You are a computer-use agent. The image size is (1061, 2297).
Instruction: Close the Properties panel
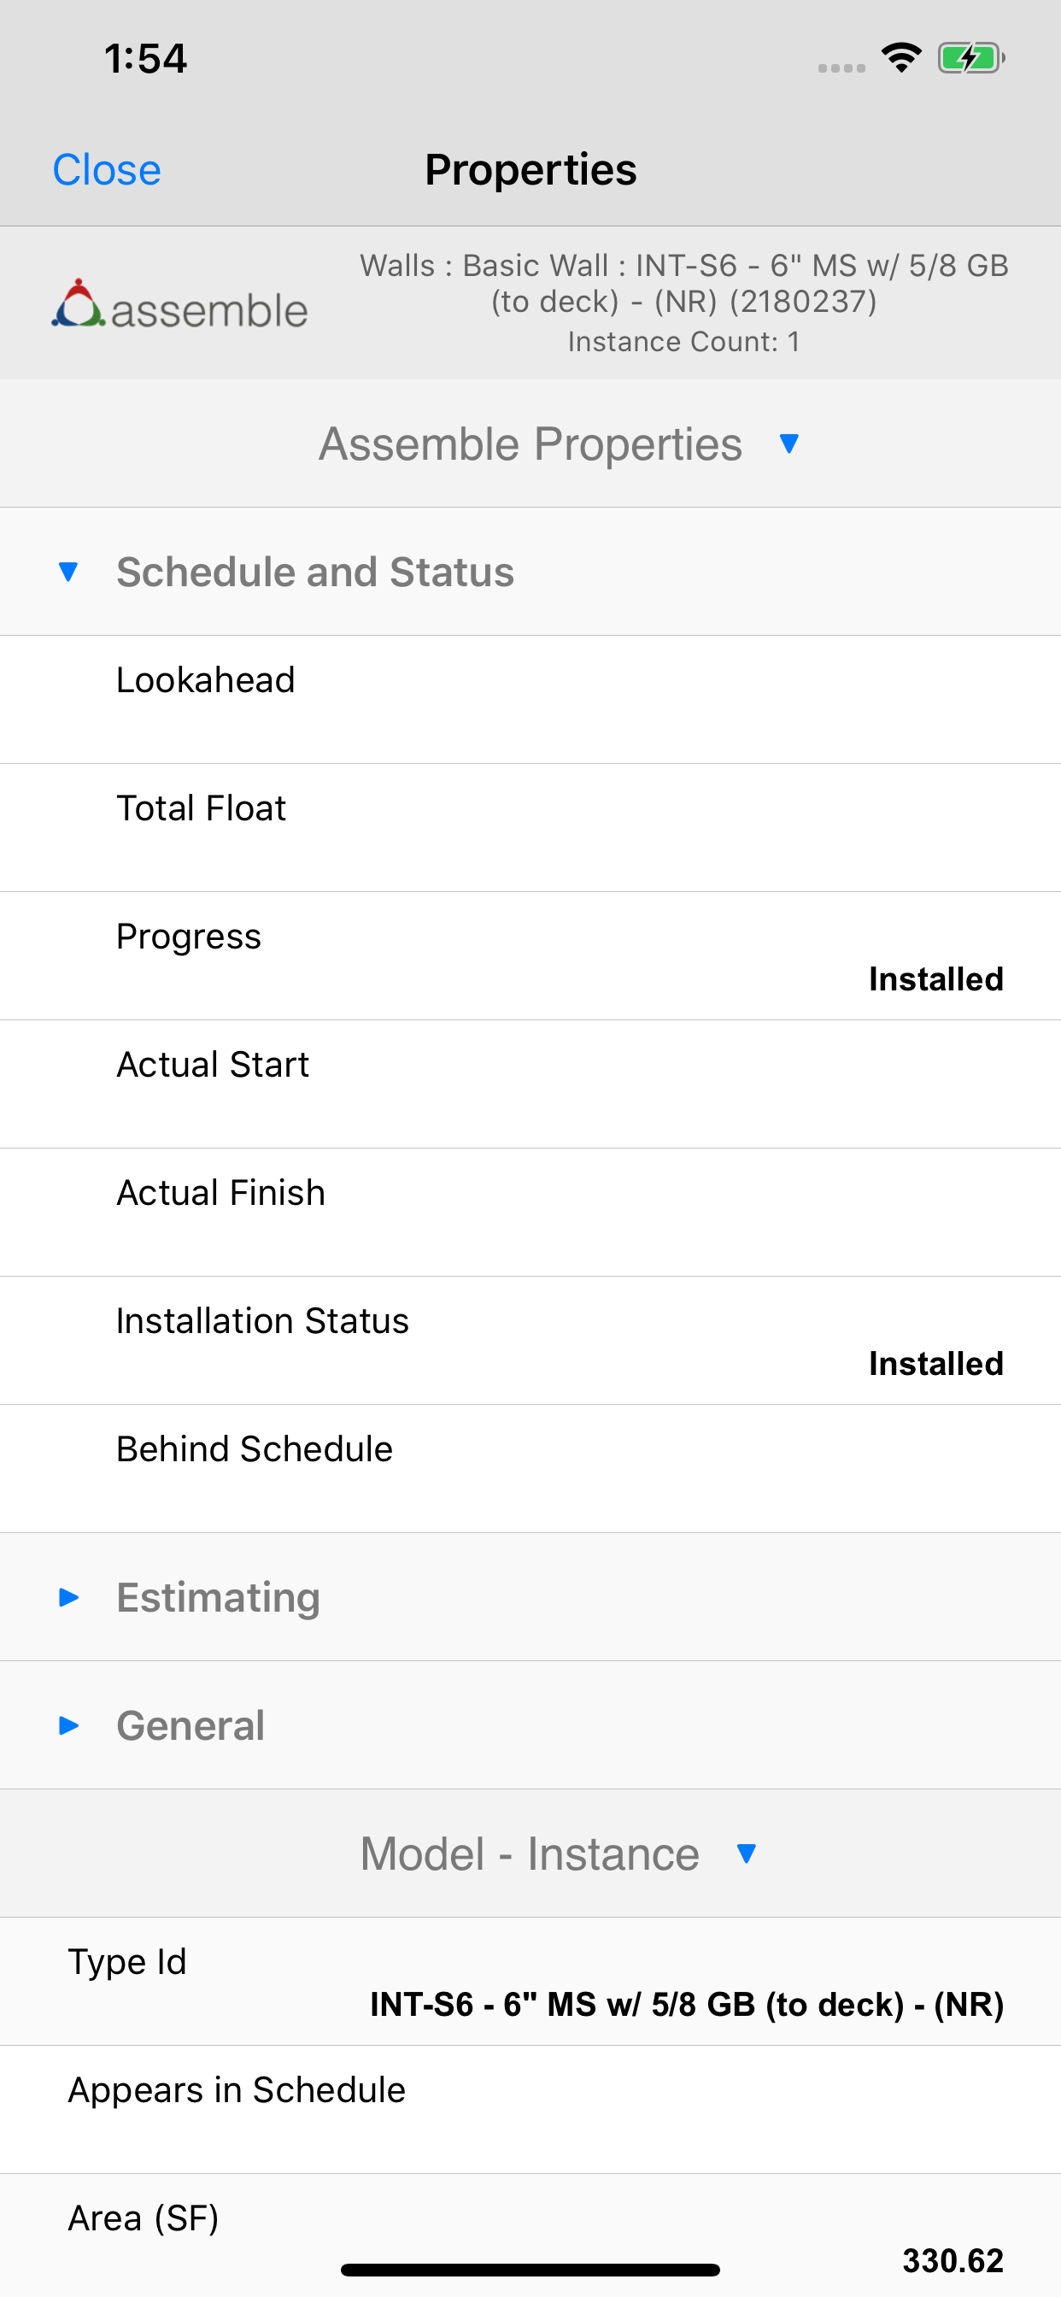tap(106, 169)
